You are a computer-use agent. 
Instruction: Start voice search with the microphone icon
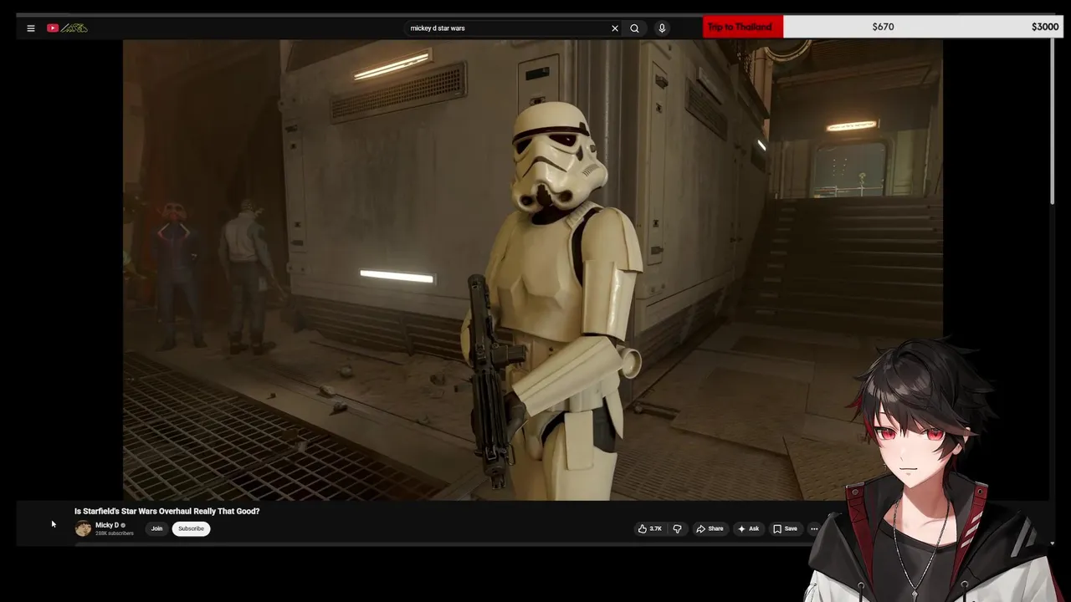662,28
